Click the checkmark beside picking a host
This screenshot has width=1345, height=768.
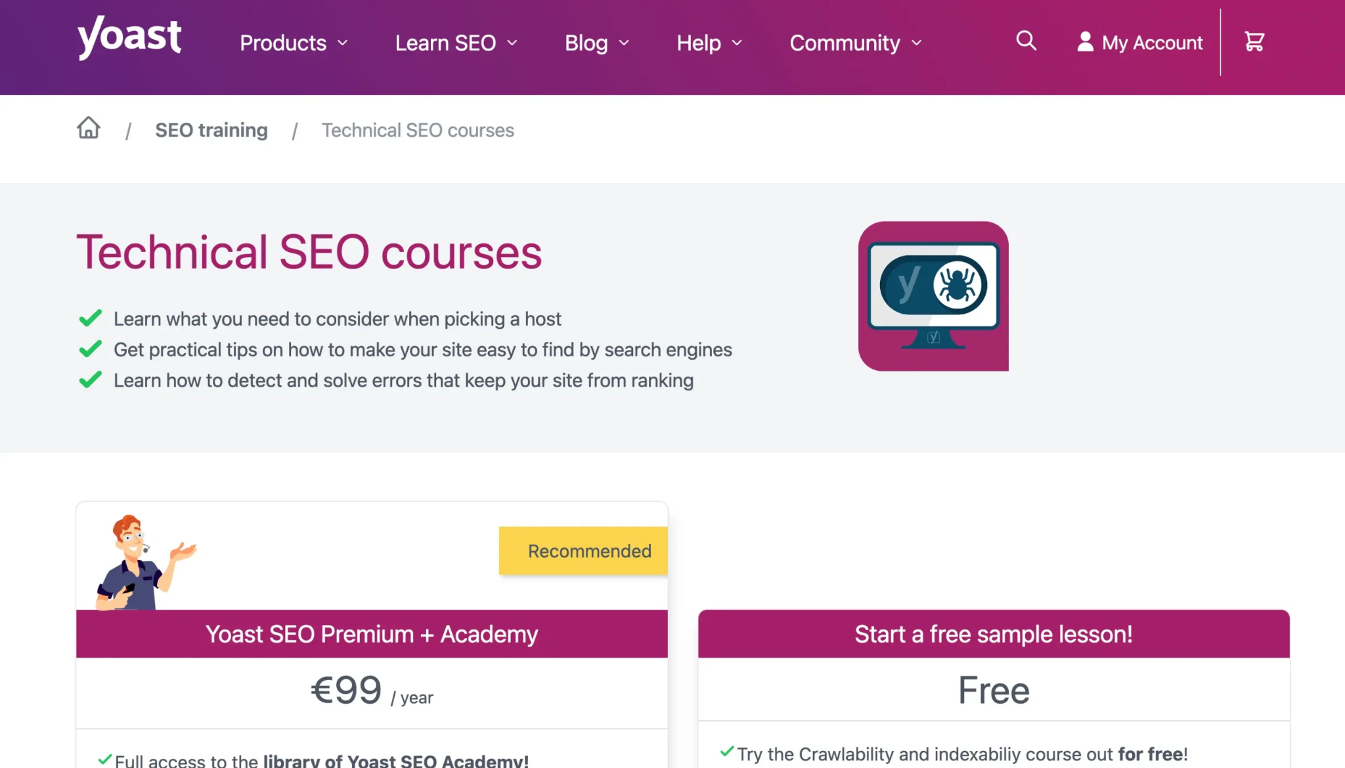[x=91, y=318]
